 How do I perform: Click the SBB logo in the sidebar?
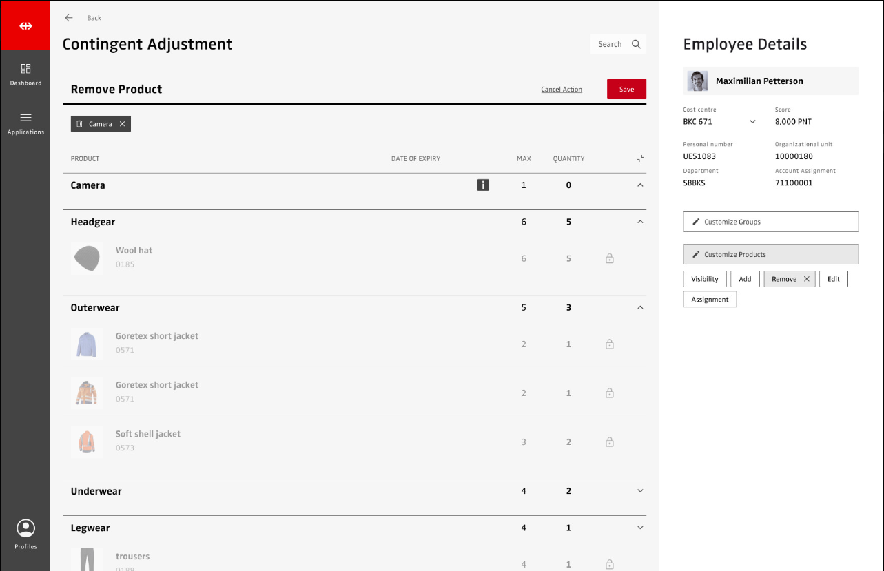25,26
